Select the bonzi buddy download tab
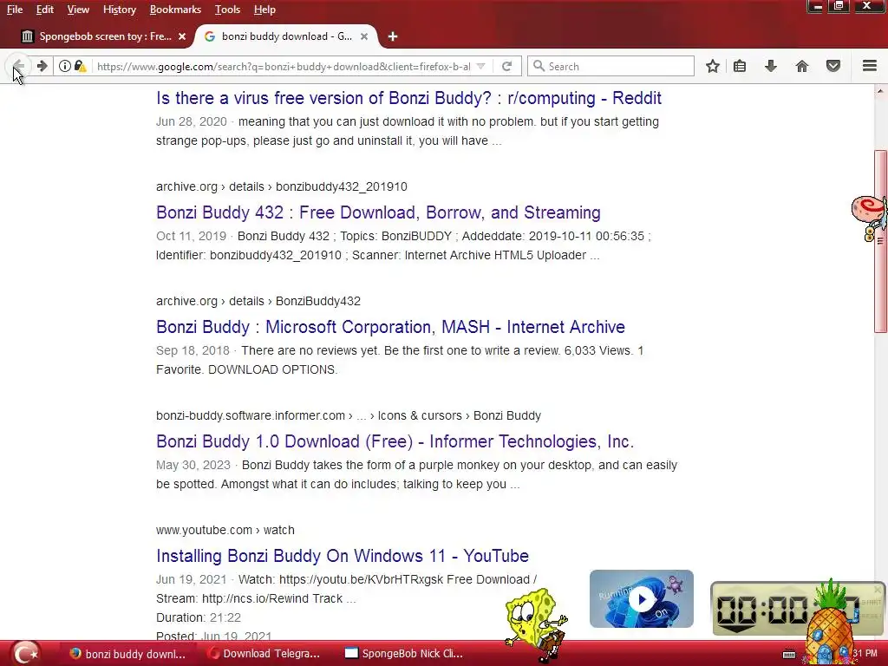 (x=286, y=36)
